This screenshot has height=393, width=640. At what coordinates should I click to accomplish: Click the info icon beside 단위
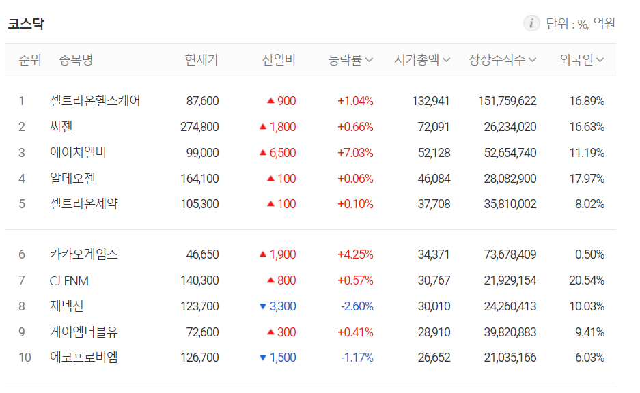[x=531, y=23]
